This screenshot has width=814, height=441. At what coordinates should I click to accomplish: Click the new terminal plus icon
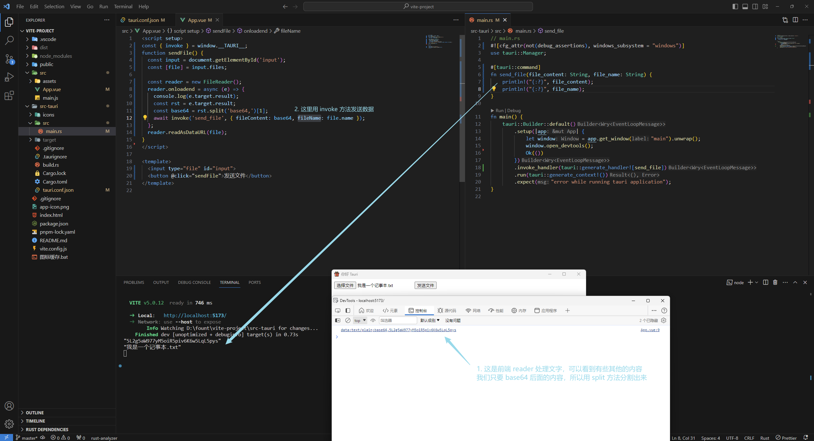click(750, 282)
